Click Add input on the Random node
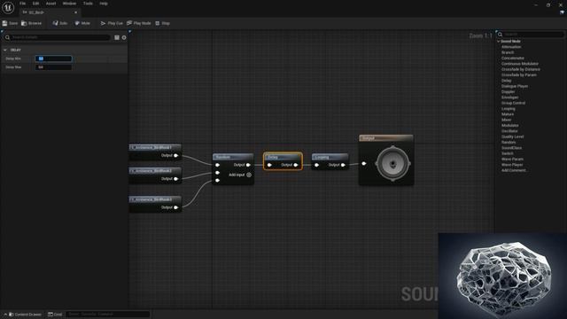 click(240, 175)
